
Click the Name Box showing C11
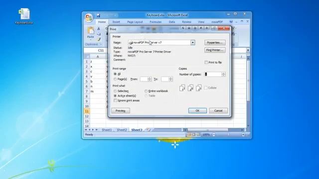pos(95,50)
